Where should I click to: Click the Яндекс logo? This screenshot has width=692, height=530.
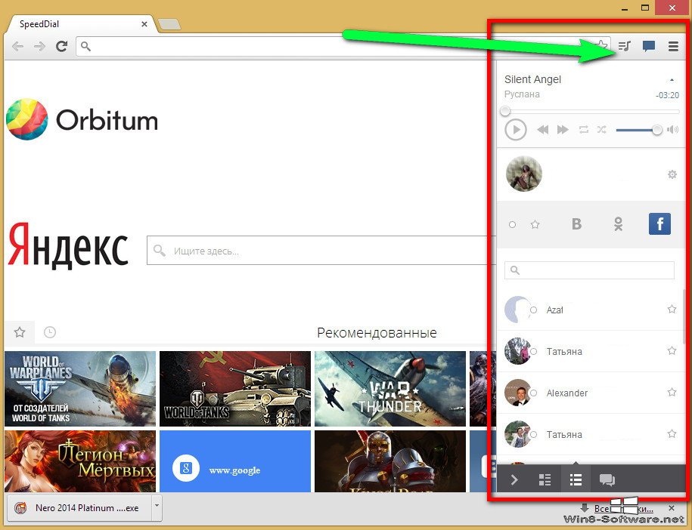pyautogui.click(x=68, y=246)
